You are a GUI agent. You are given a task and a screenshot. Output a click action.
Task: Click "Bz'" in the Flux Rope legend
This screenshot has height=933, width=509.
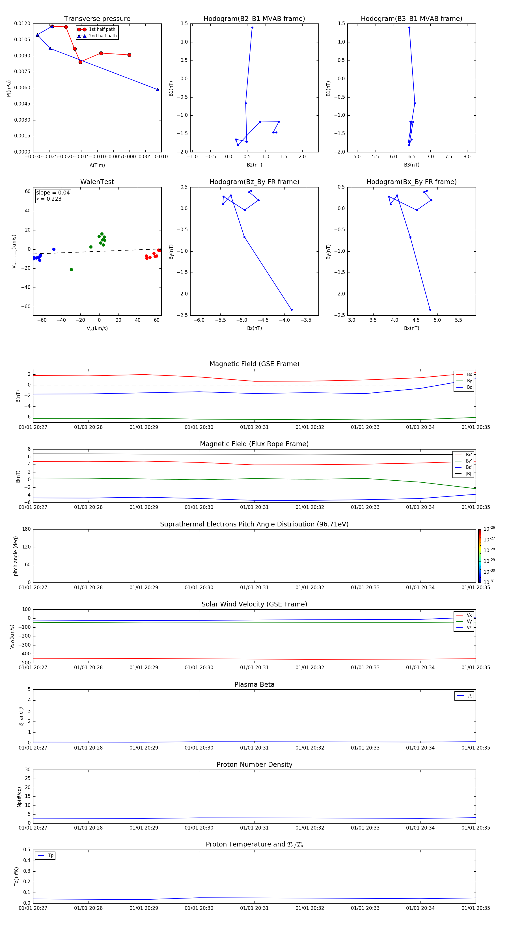tap(469, 468)
